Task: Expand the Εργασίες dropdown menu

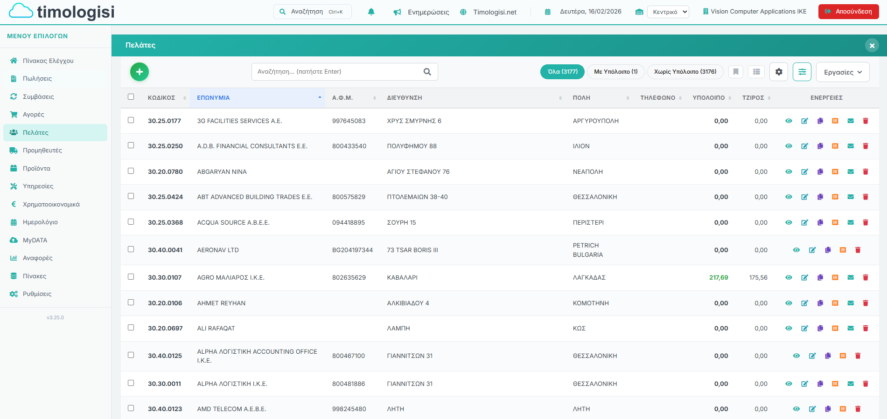Action: (x=842, y=72)
